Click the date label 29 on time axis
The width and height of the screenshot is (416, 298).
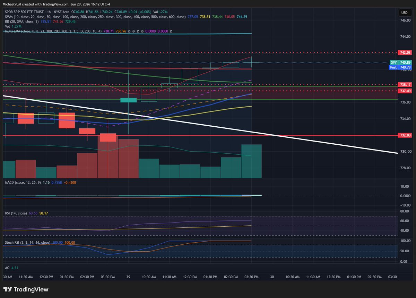point(128,277)
